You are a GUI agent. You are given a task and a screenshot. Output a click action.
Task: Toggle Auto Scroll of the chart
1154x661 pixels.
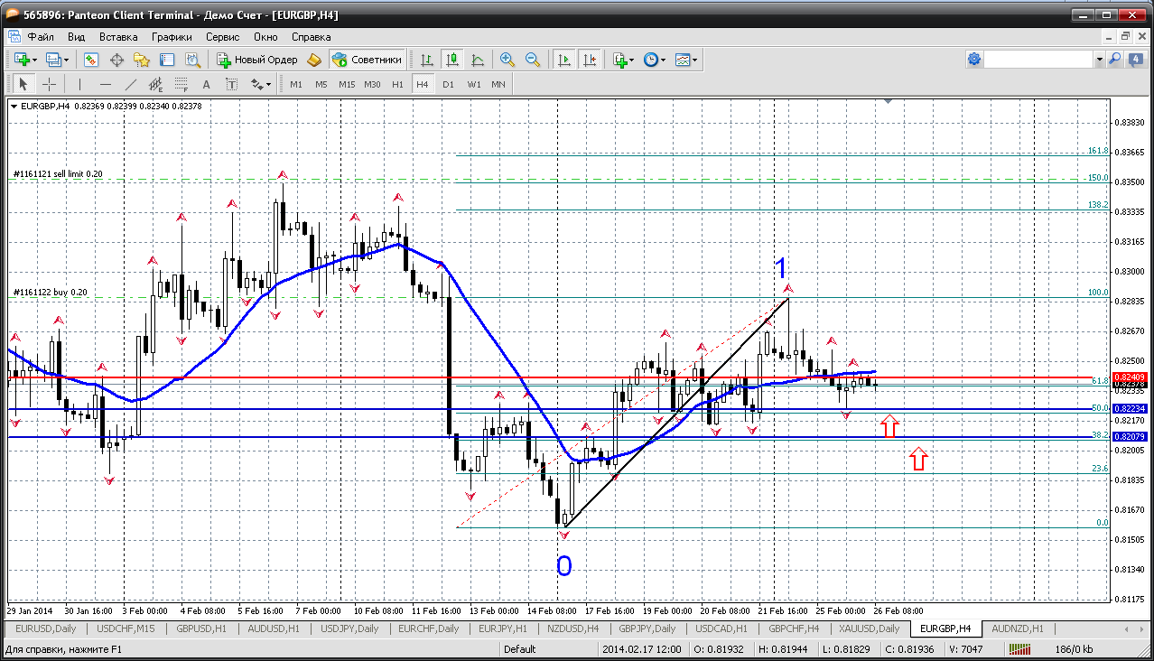pyautogui.click(x=564, y=60)
